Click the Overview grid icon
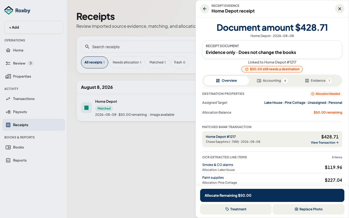Screen dimensions: 349x218 [x=218, y=81]
